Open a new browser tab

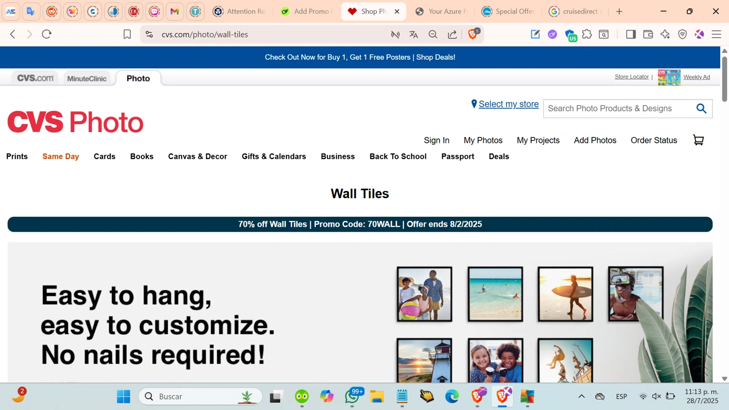coord(619,11)
